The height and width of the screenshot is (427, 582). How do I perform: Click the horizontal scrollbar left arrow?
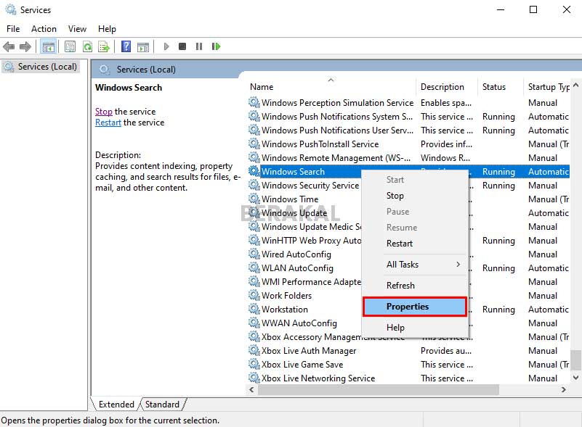[x=251, y=389]
